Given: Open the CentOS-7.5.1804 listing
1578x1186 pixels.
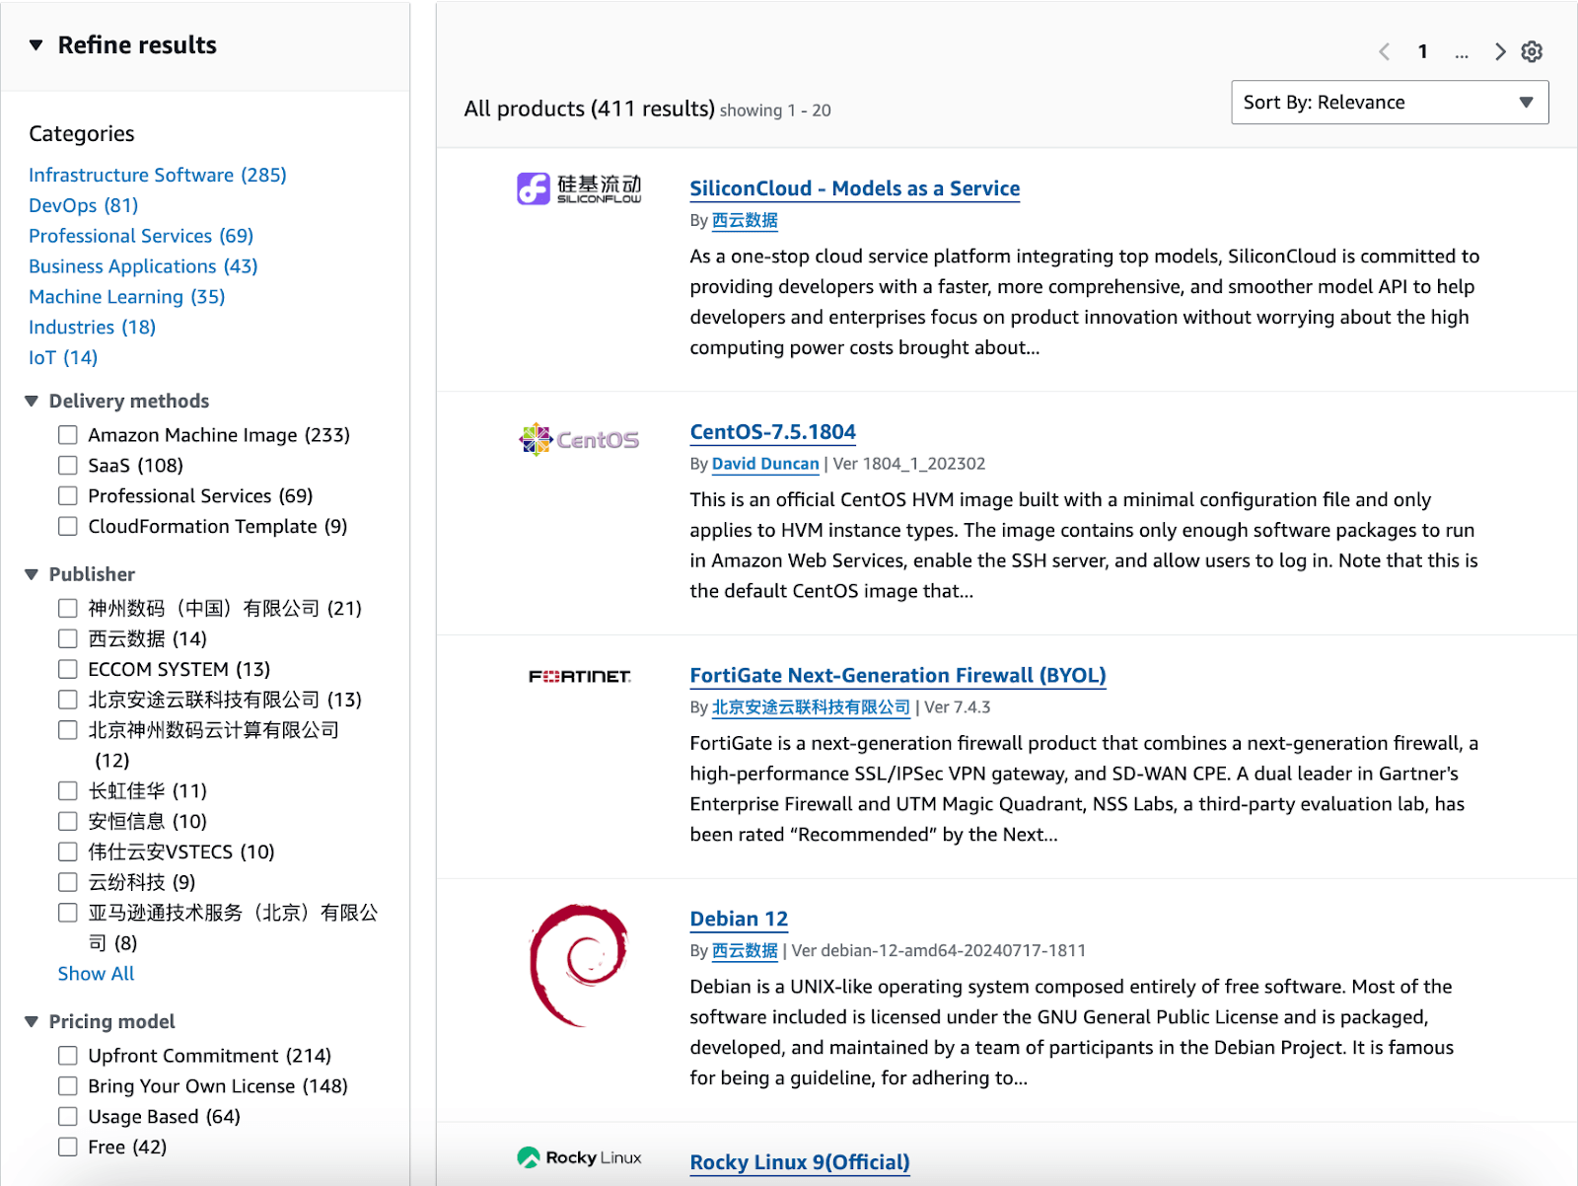Looking at the screenshot, I should [773, 432].
